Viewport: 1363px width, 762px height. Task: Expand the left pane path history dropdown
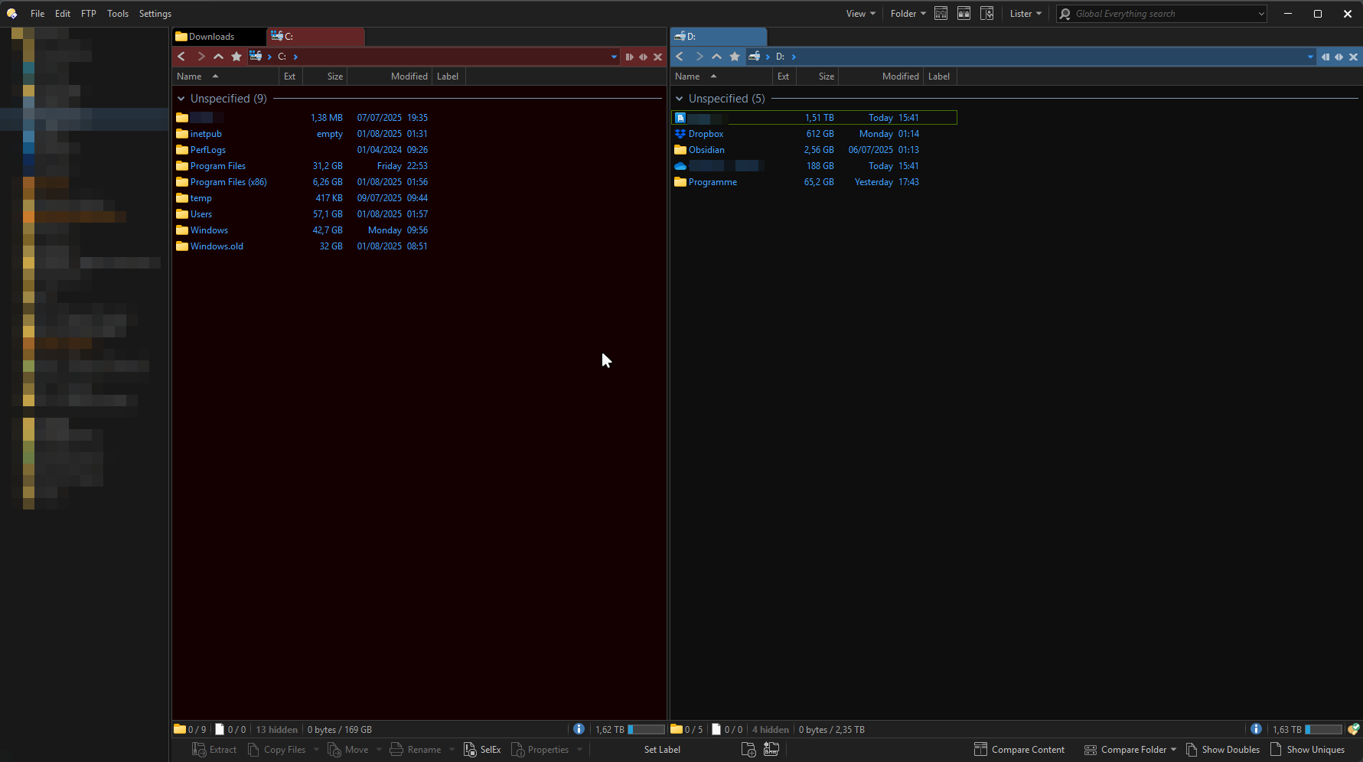(x=614, y=57)
